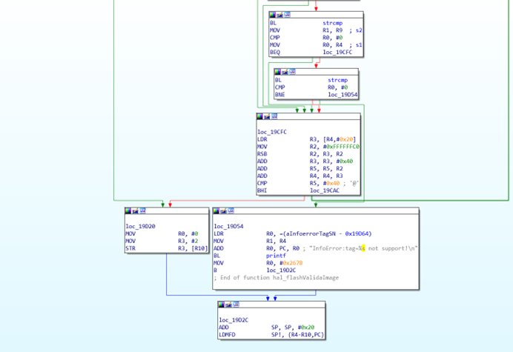Screen dimensions: 513x352
Task: Click the loc_19D2C operand of the B instruction
Action: click(281, 270)
